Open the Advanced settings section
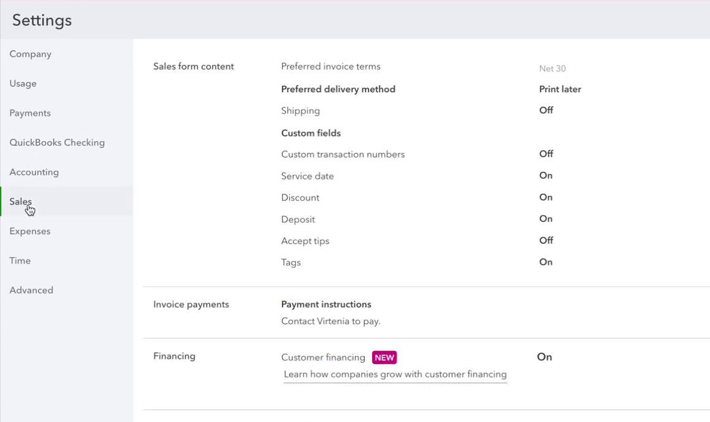The width and height of the screenshot is (710, 422). (31, 289)
